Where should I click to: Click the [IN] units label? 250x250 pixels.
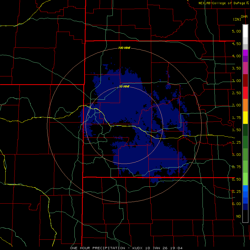pos(237,19)
